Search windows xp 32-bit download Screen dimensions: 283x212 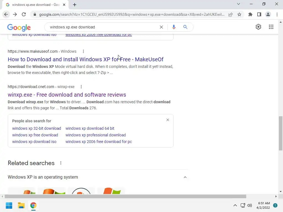pyautogui.click(x=37, y=128)
